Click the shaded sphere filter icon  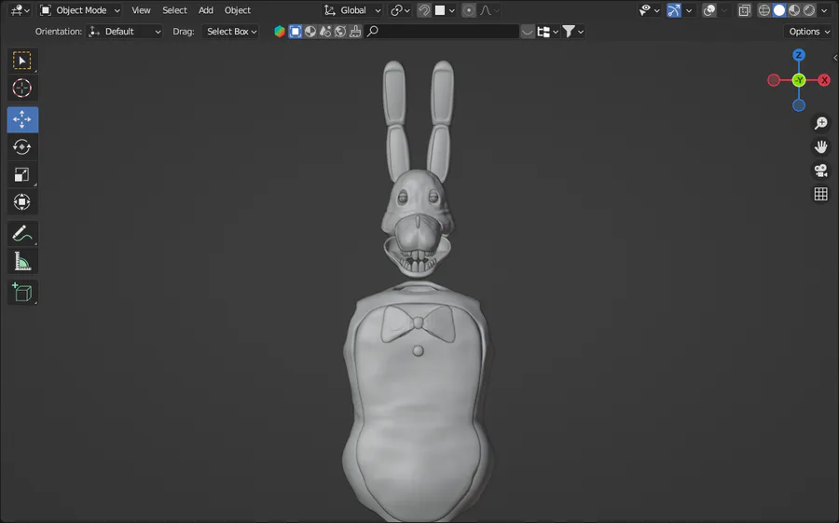(310, 32)
